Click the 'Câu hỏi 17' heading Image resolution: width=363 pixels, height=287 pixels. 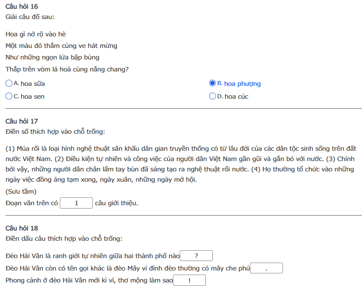pos(21,121)
